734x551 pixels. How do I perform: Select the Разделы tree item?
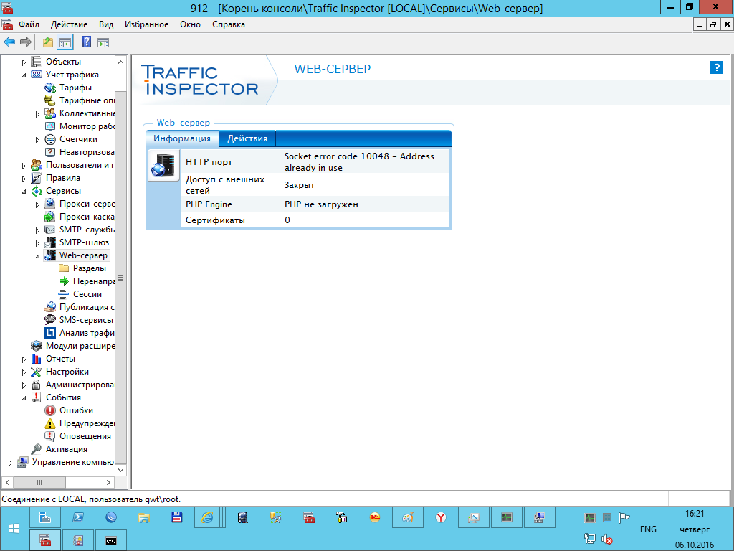coord(90,268)
